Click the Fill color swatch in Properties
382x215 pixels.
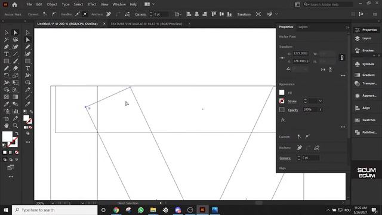click(x=282, y=93)
